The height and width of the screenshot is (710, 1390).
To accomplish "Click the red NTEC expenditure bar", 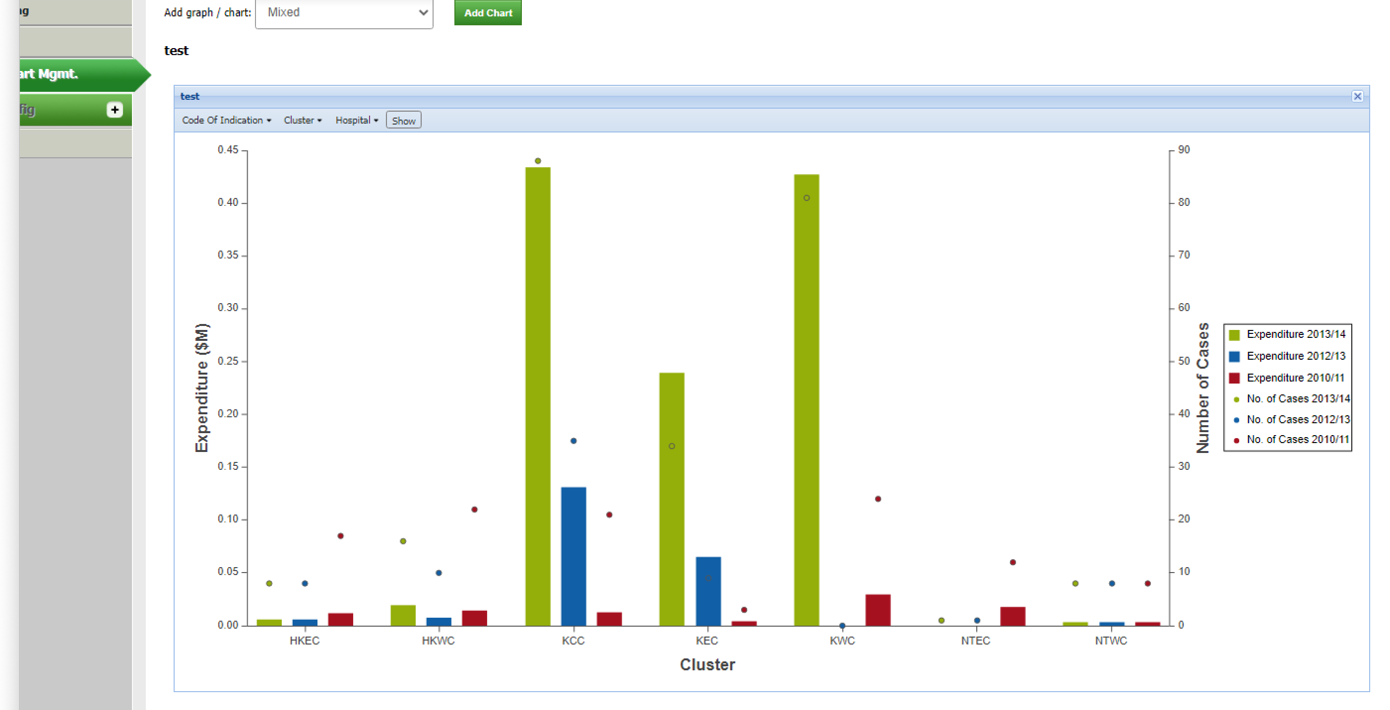I will pos(1012,616).
